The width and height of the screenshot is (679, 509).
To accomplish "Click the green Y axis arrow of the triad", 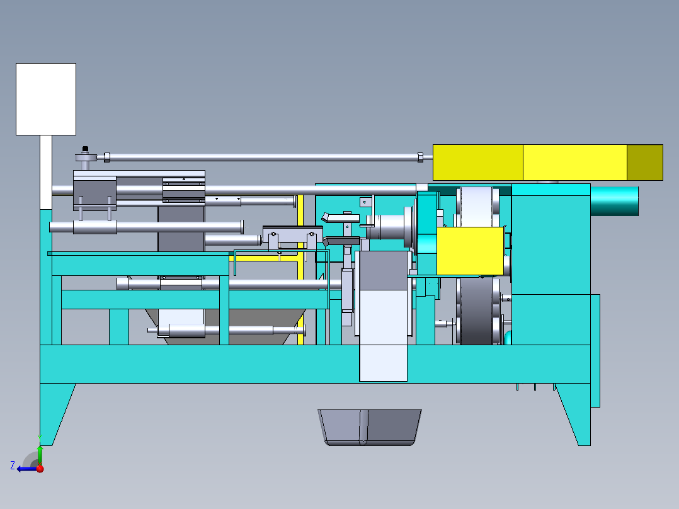I will tap(40, 455).
